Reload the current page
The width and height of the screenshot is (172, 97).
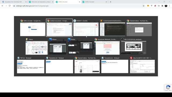[x=10, y=6]
